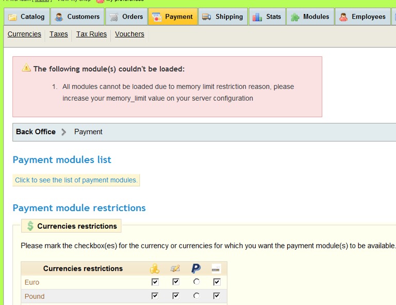Screen dimensions: 396x305
Task: Click the breadcrumb chevron arrow
Action: [64, 132]
